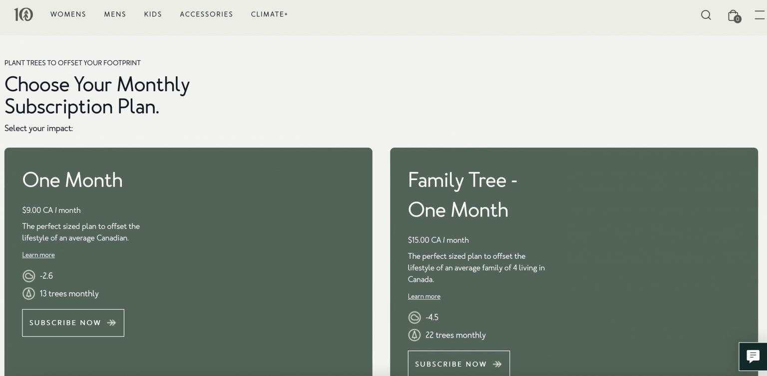The width and height of the screenshot is (767, 376).
Task: Go to the Accessories menu item
Action: tap(206, 14)
